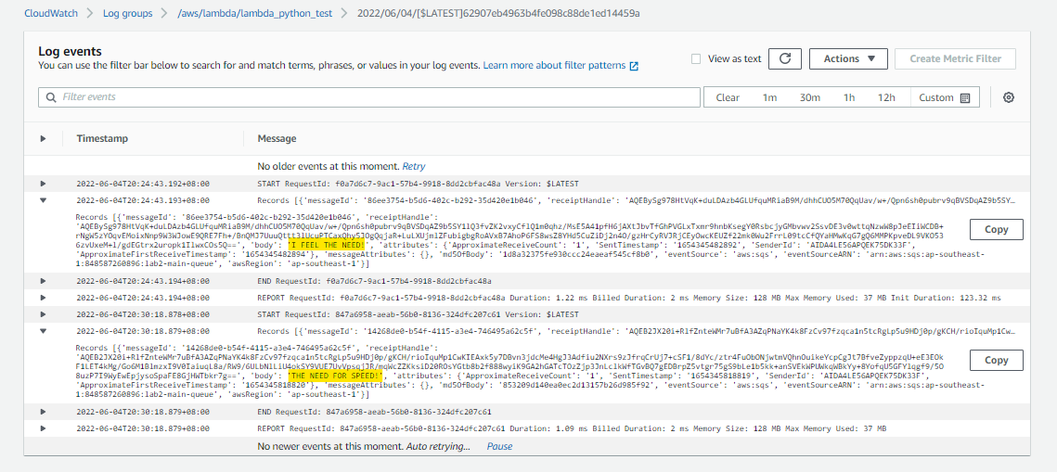This screenshot has height=472, width=1057.
Task: Copy the I FEEL THE NEED record
Action: 997,229
